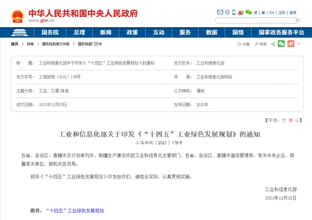
Task: Go to 政策 breadcrumb link
Action: (x=30, y=44)
